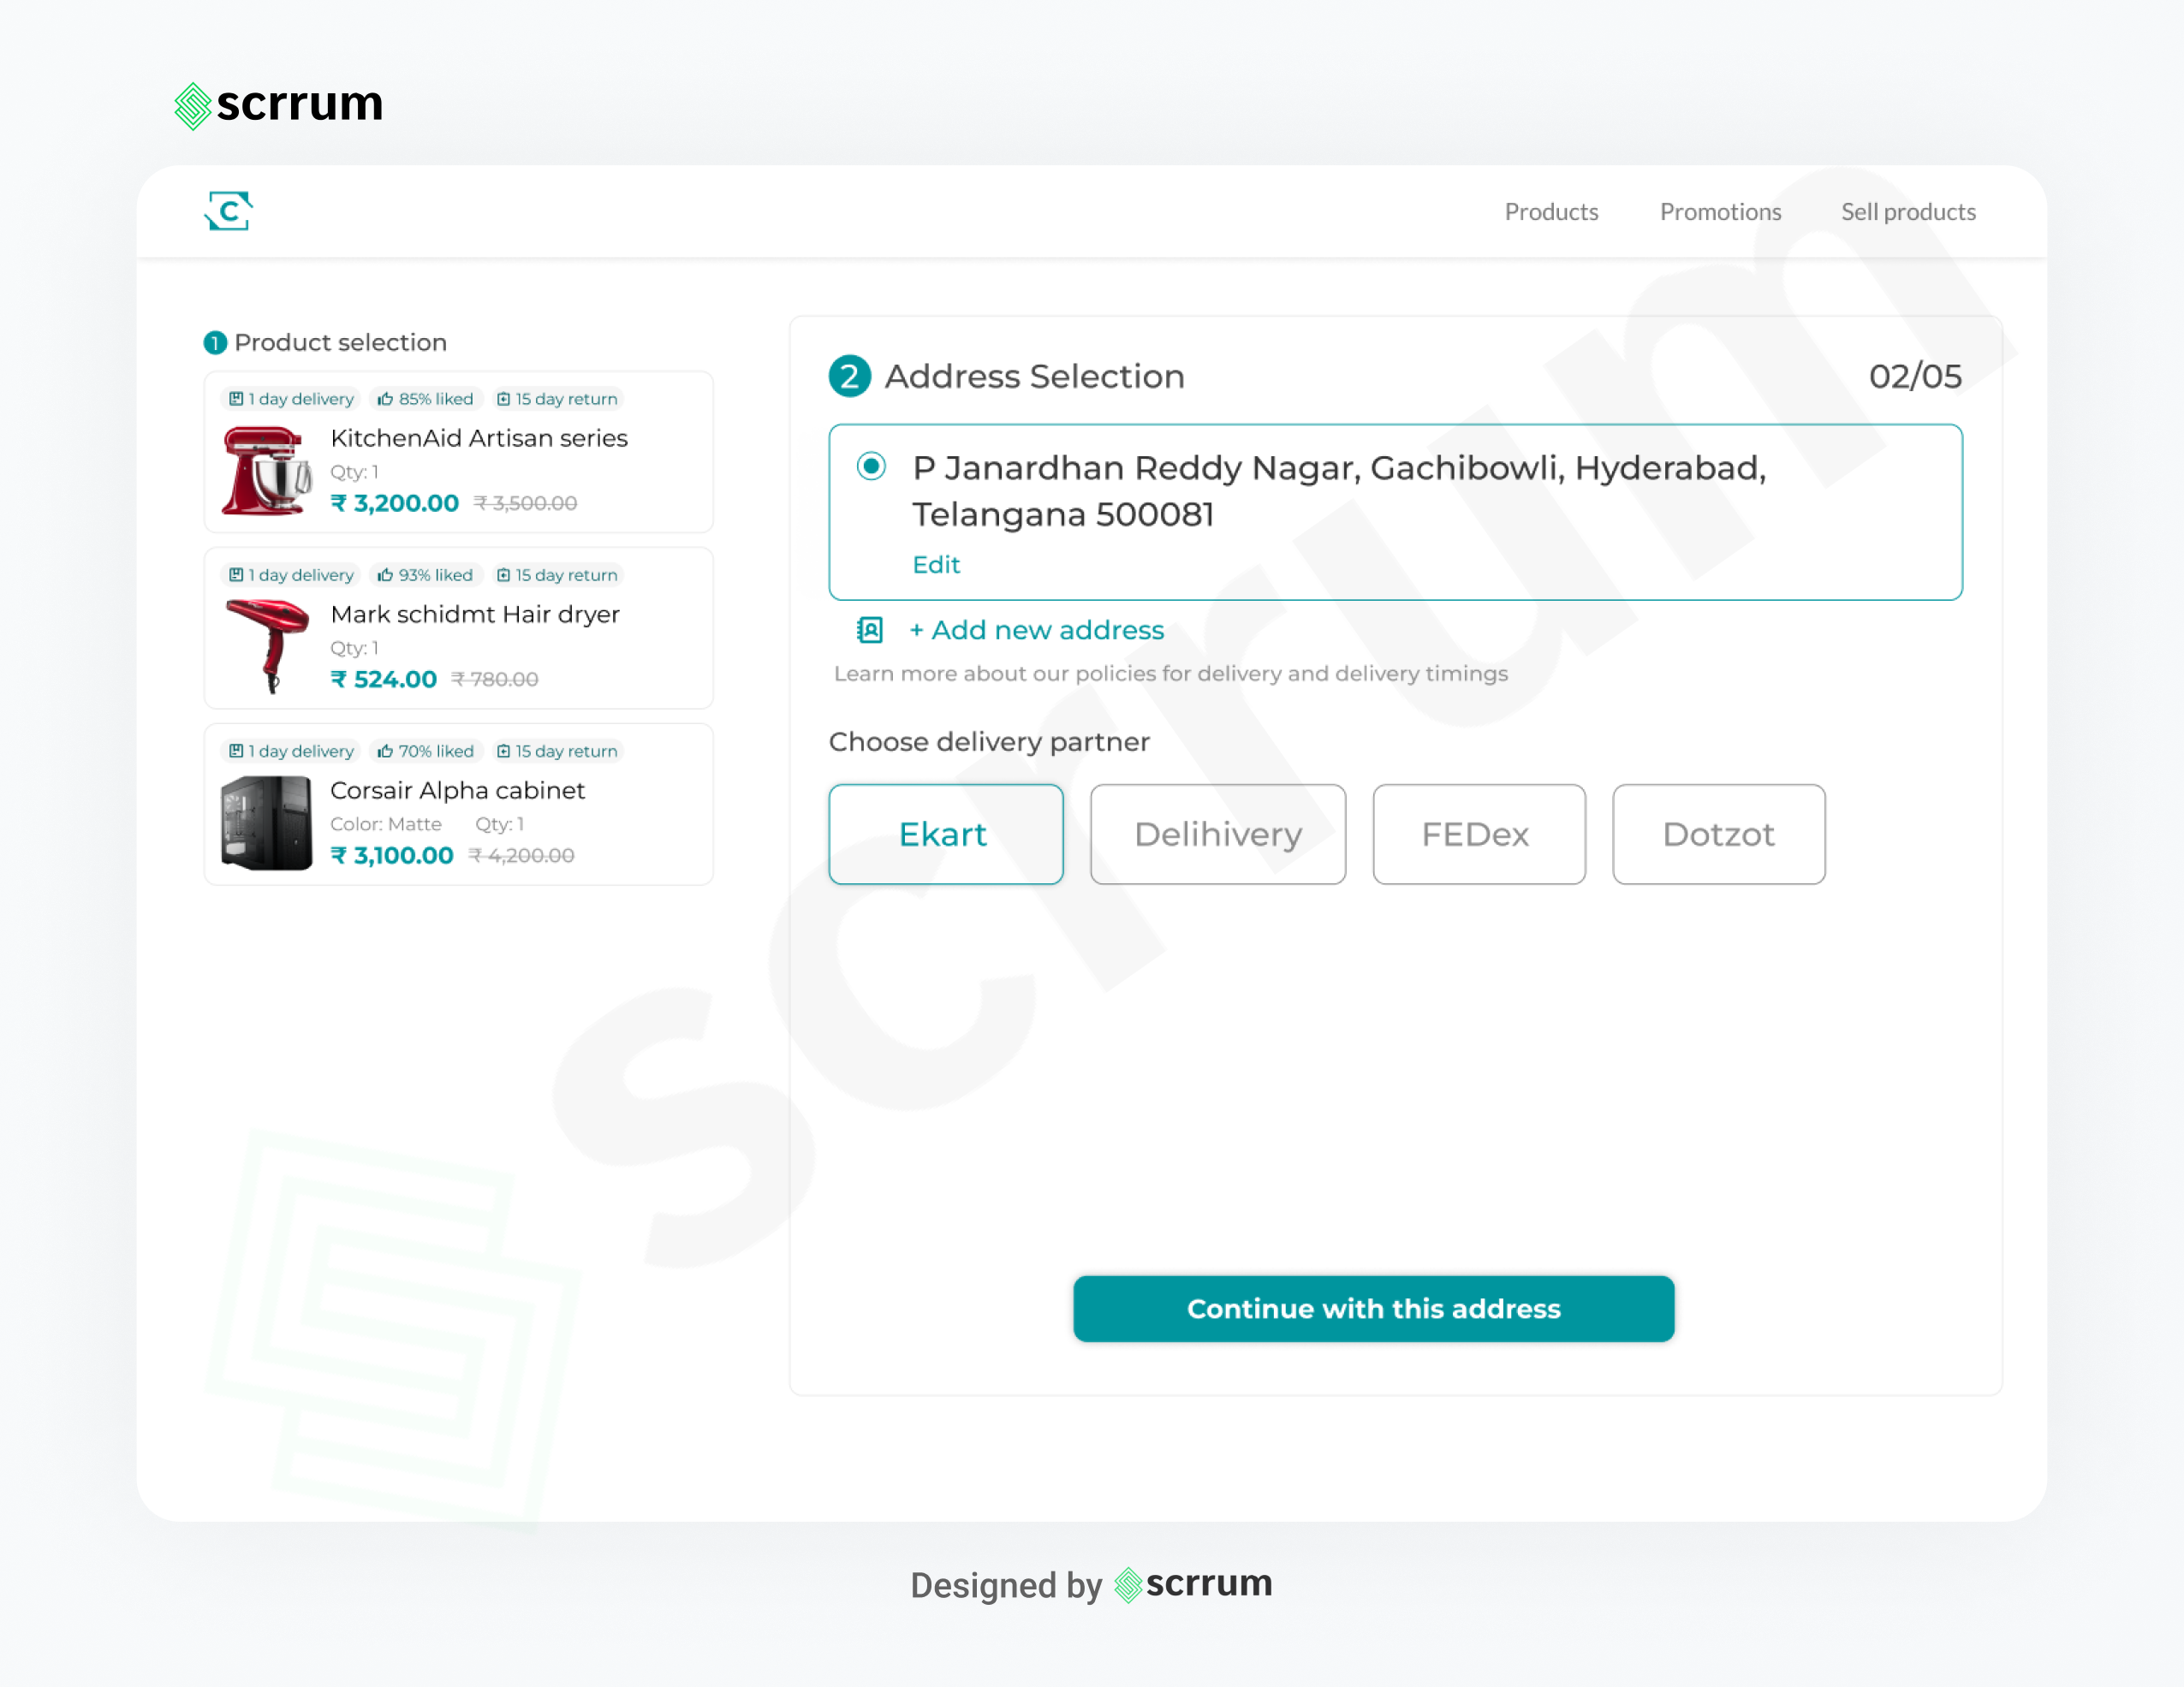
Task: Click the teal C logo in header
Action: point(228,211)
